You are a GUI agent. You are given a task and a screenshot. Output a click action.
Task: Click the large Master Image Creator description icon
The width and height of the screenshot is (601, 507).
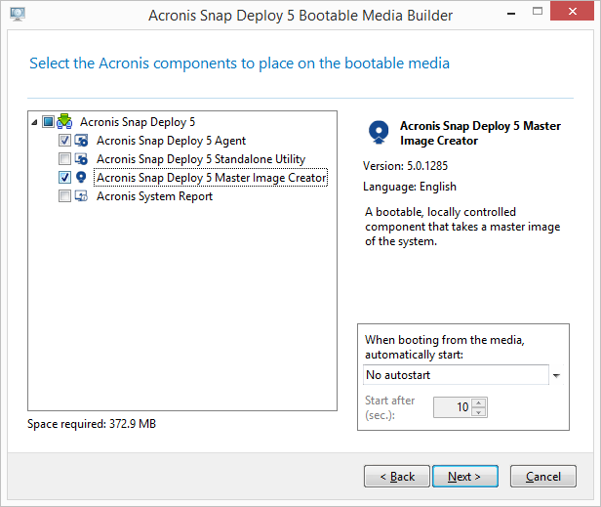coord(379,132)
